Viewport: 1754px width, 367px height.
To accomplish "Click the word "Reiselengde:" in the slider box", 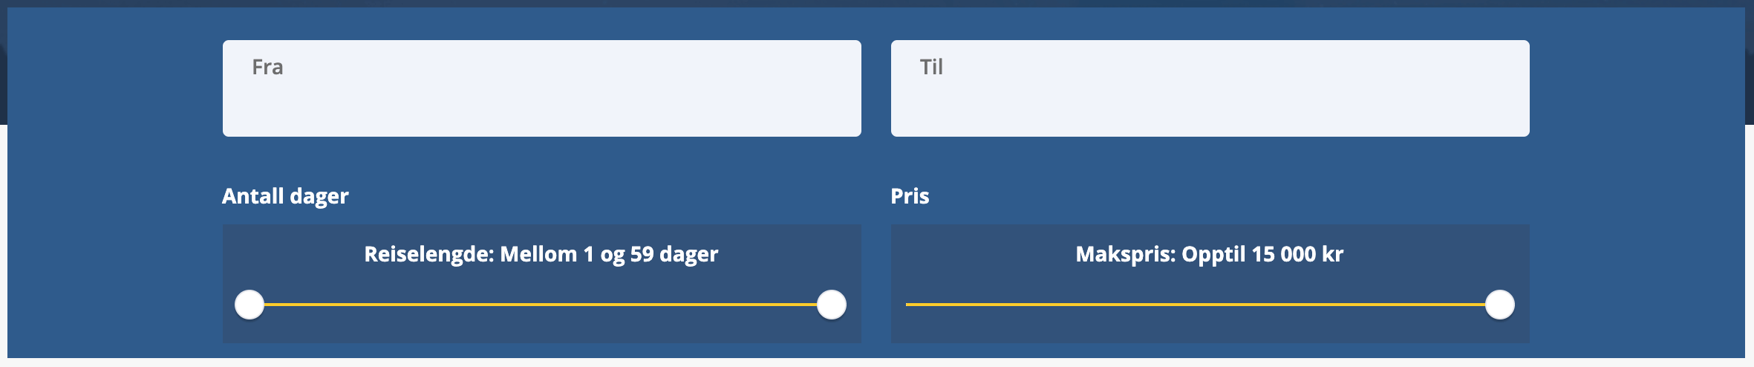I will (x=429, y=254).
